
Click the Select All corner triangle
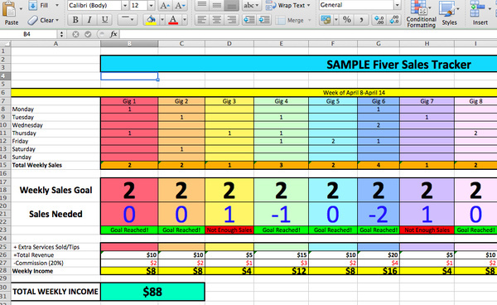pos(6,44)
